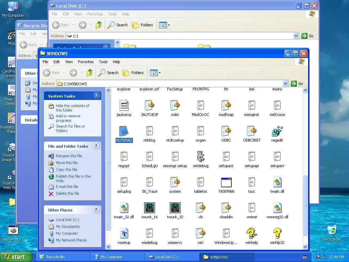This screenshot has width=349, height=262.
Task: Click Move this file link
Action: (x=66, y=163)
